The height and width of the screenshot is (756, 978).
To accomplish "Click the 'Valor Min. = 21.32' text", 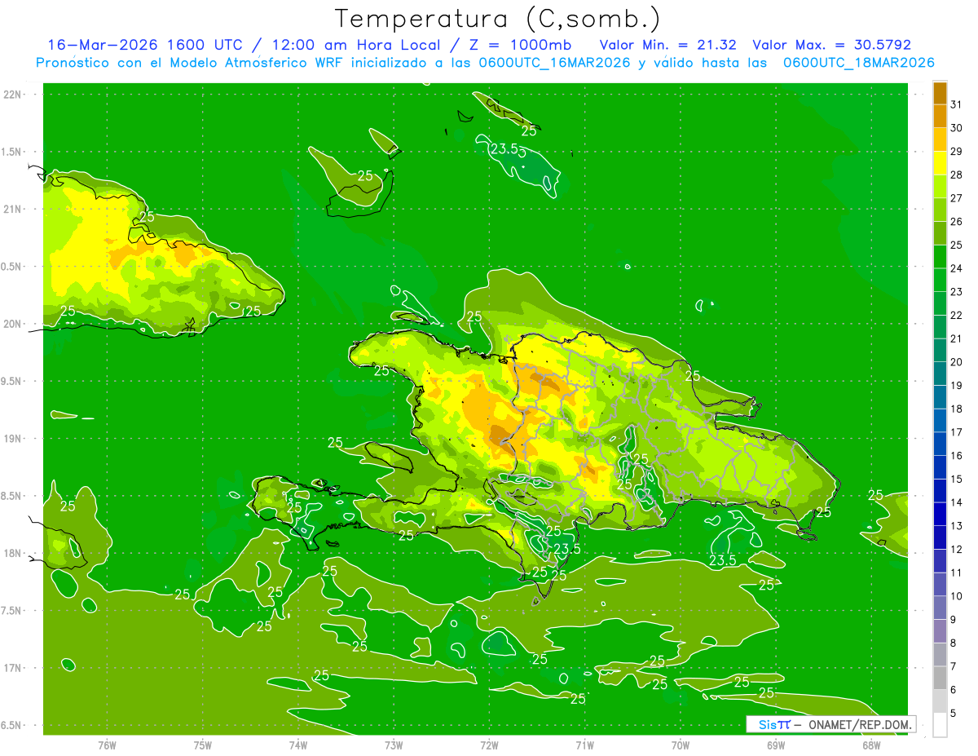I will (x=668, y=45).
